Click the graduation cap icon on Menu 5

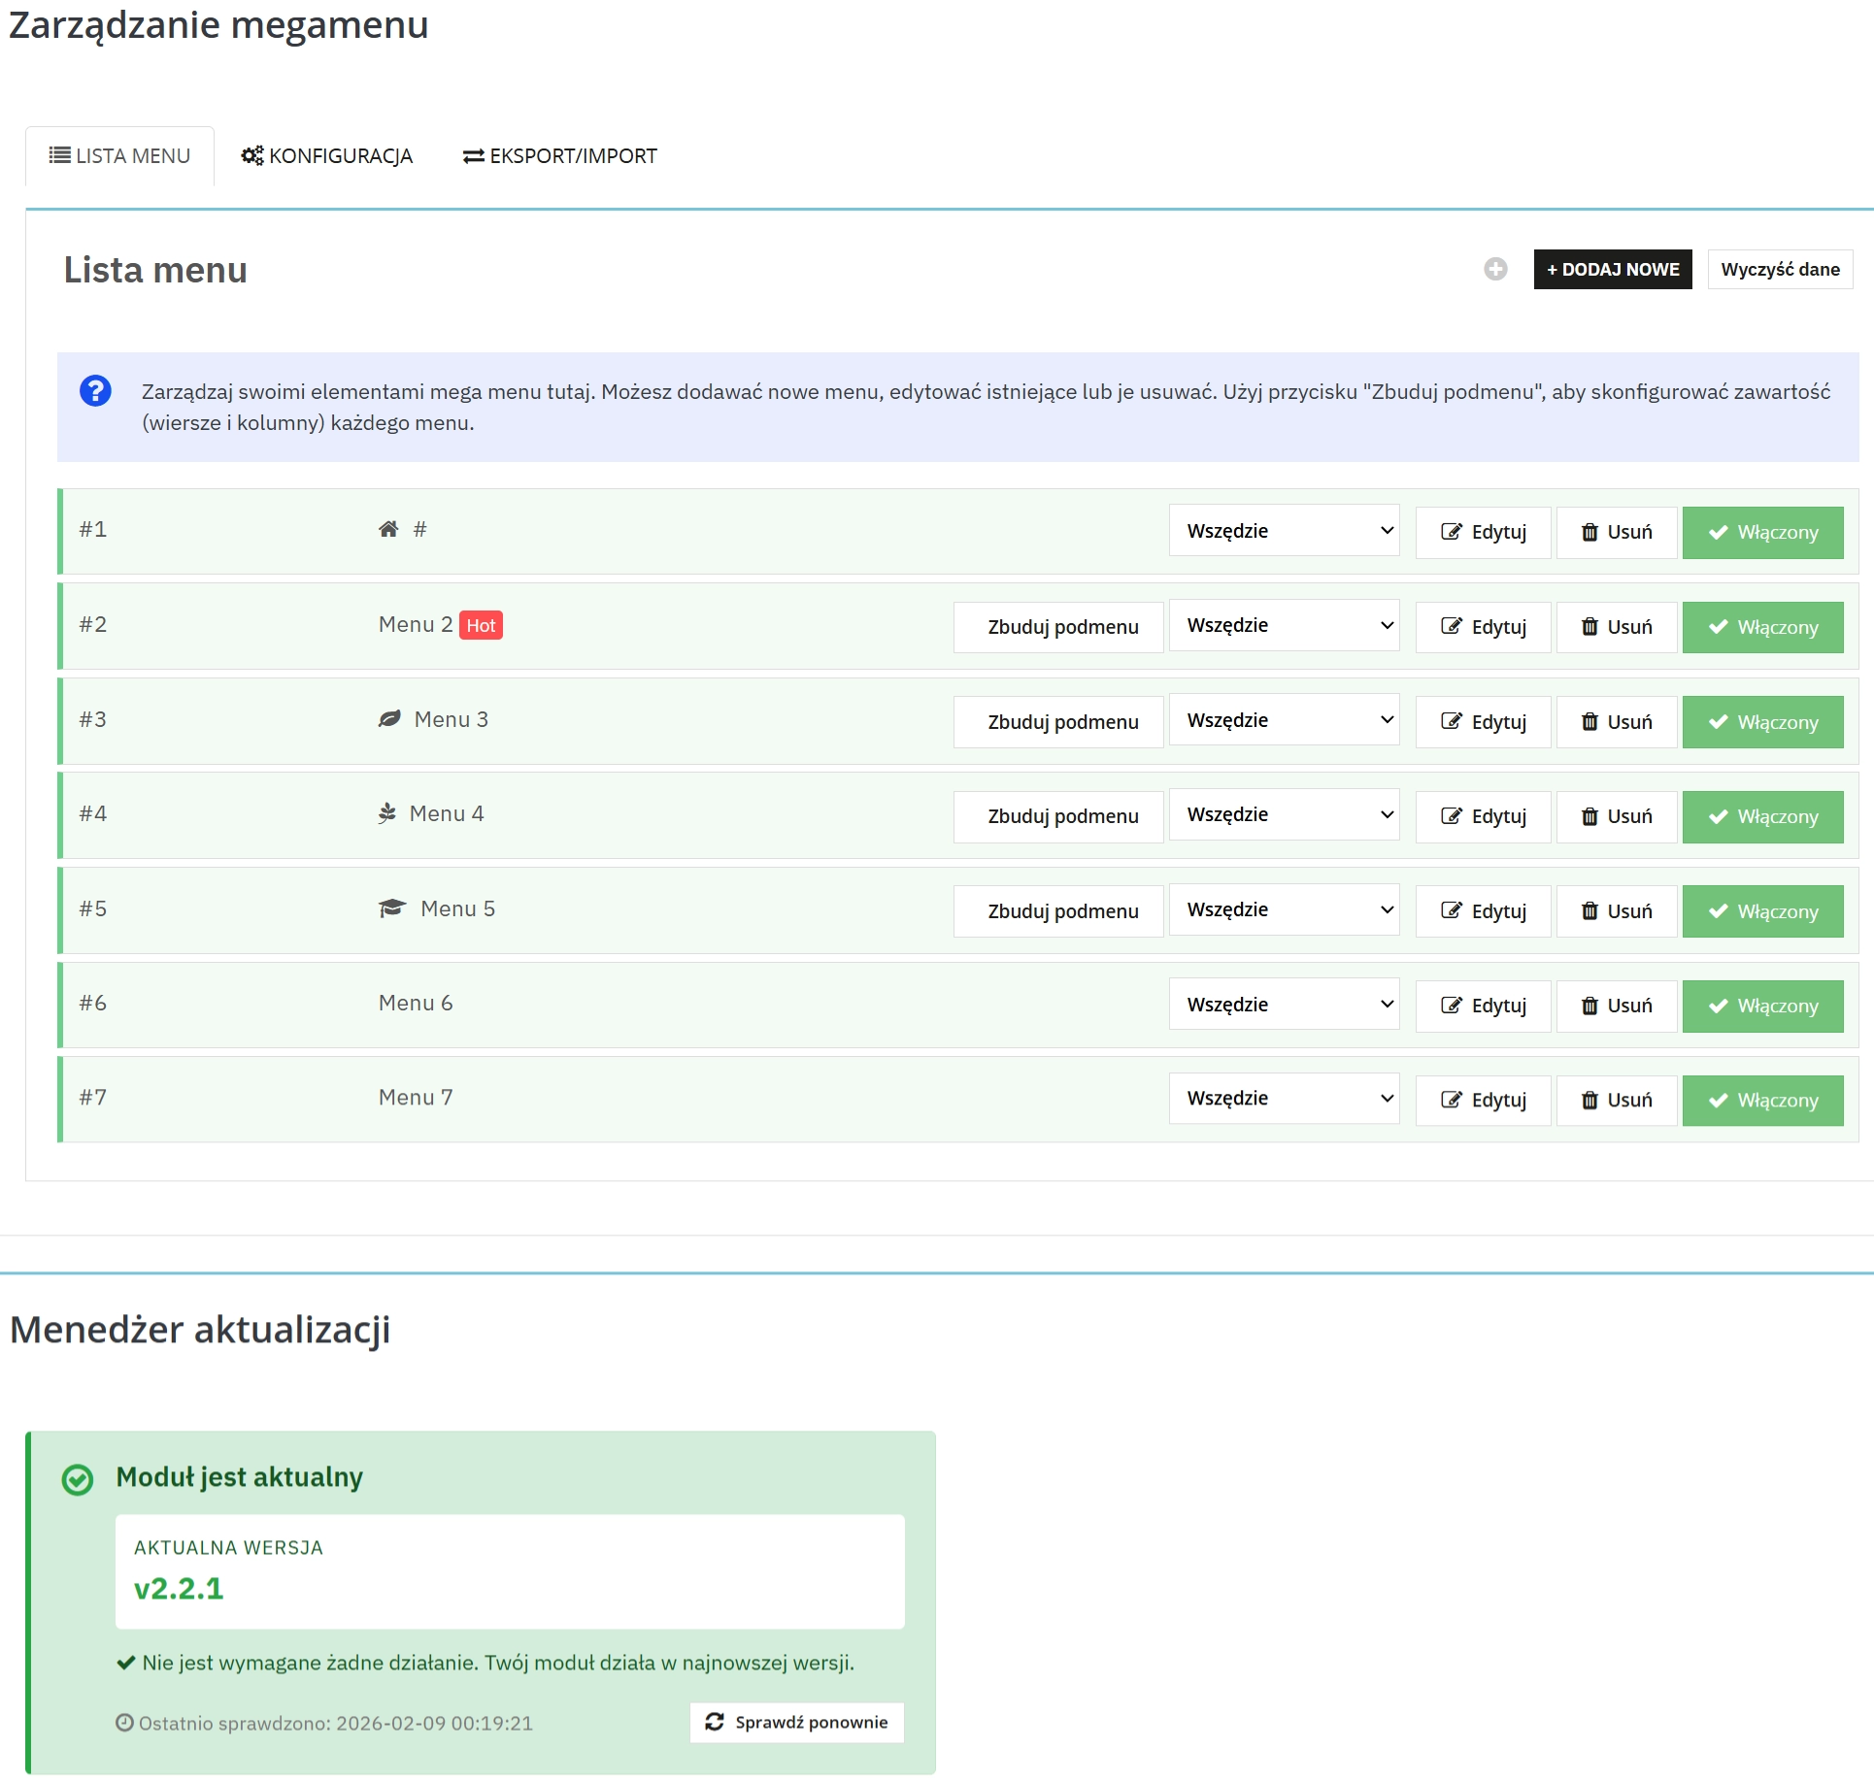[390, 908]
